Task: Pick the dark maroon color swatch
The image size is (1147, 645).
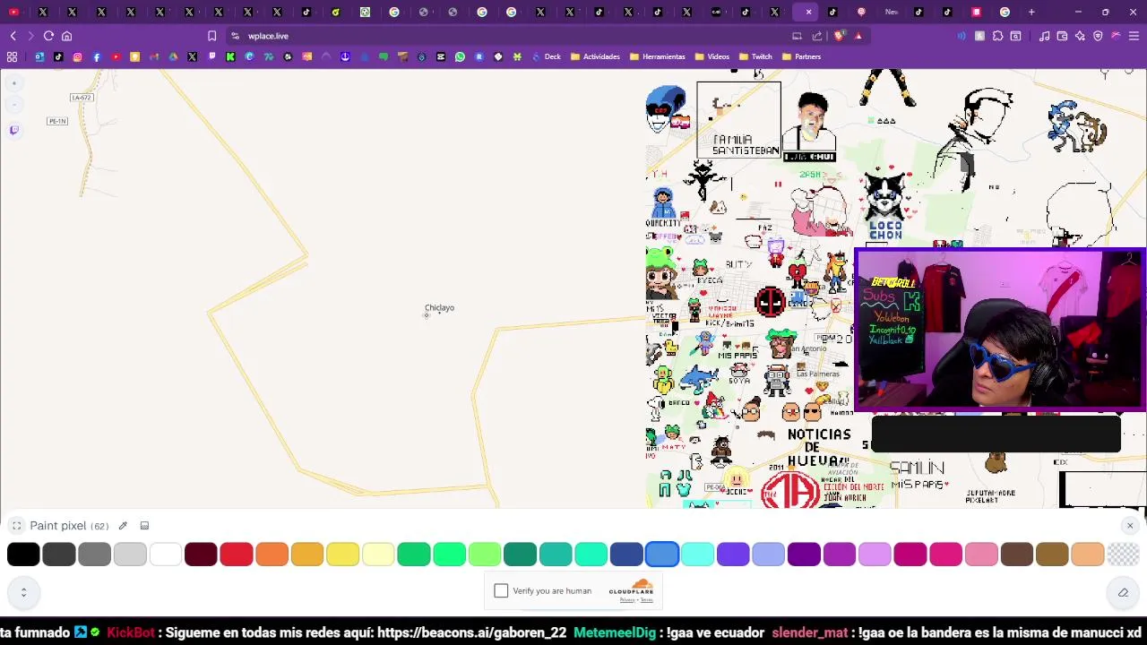Action: (x=201, y=555)
